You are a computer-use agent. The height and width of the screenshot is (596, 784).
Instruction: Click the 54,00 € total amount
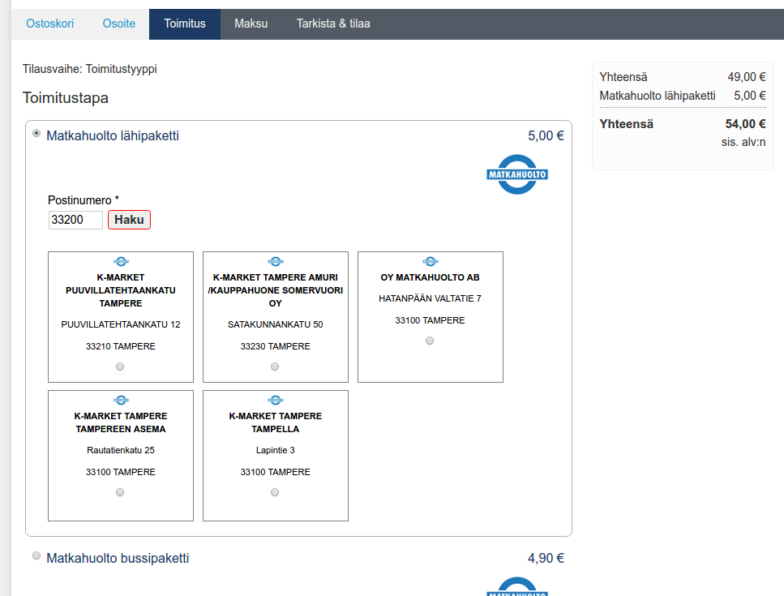(x=746, y=124)
